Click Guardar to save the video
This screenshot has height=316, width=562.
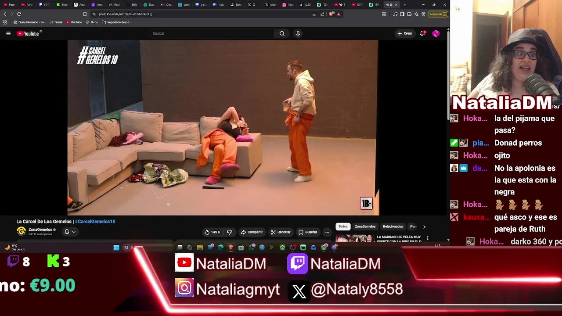308,232
